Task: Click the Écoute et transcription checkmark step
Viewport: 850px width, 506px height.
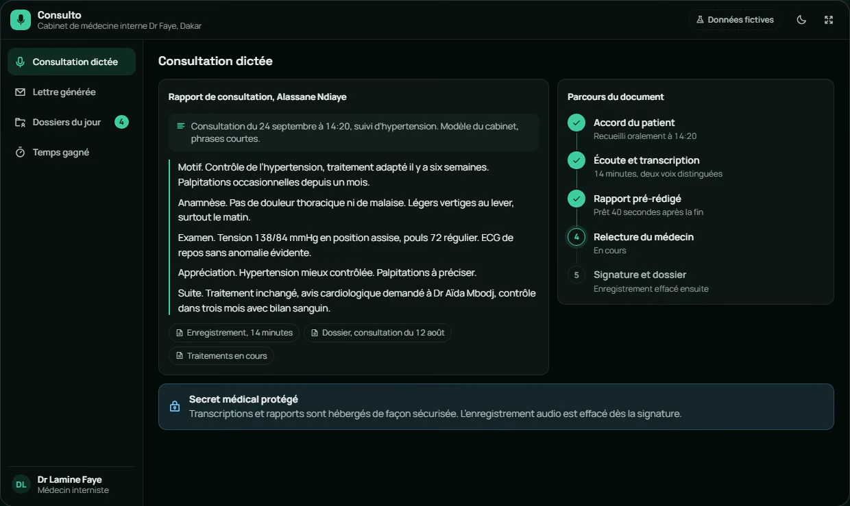Action: (x=576, y=160)
